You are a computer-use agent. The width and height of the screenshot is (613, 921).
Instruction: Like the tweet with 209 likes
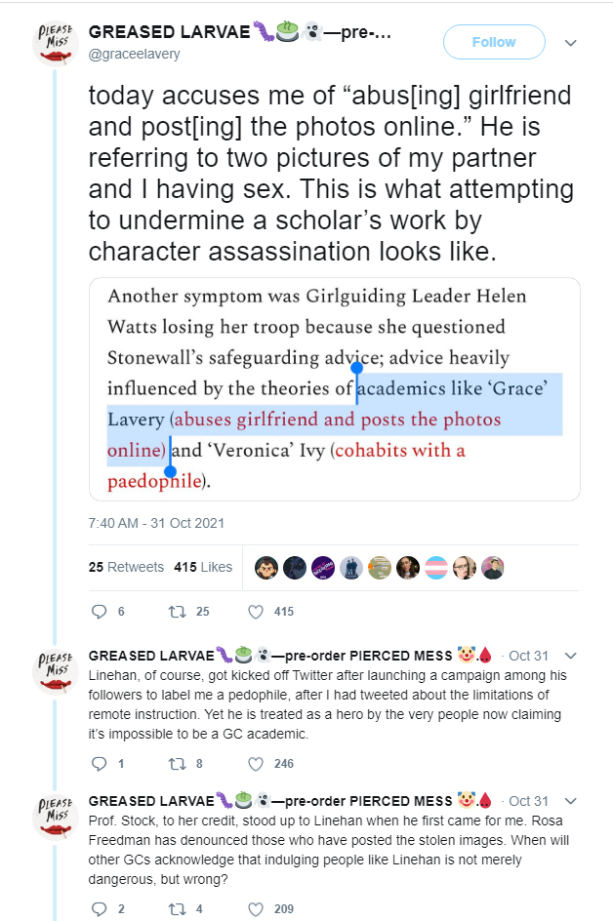coord(257,909)
